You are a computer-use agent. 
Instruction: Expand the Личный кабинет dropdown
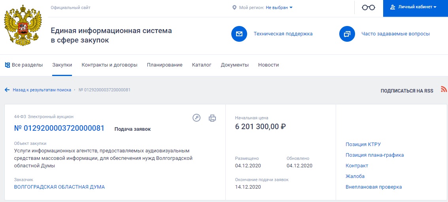click(x=415, y=7)
